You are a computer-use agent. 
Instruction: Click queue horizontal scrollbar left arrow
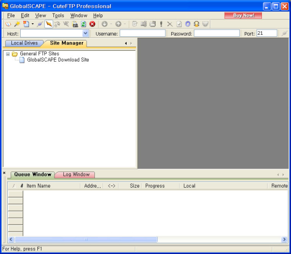[x=11, y=239]
